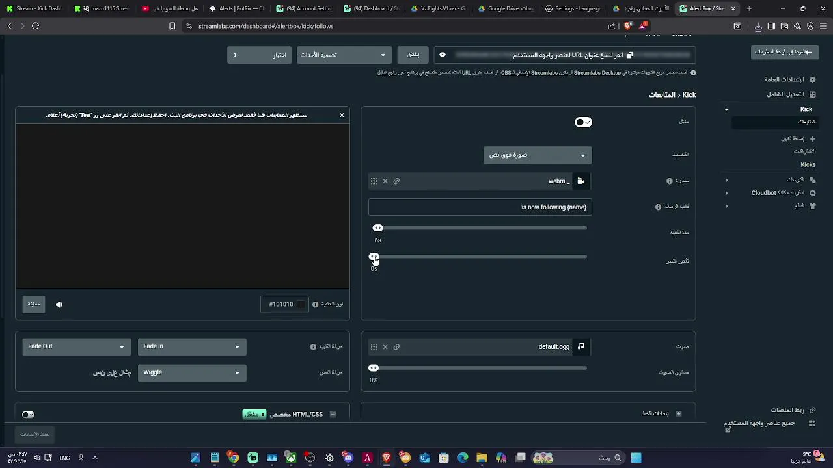Open Chrome from the taskbar
The image size is (833, 468).
click(233, 458)
